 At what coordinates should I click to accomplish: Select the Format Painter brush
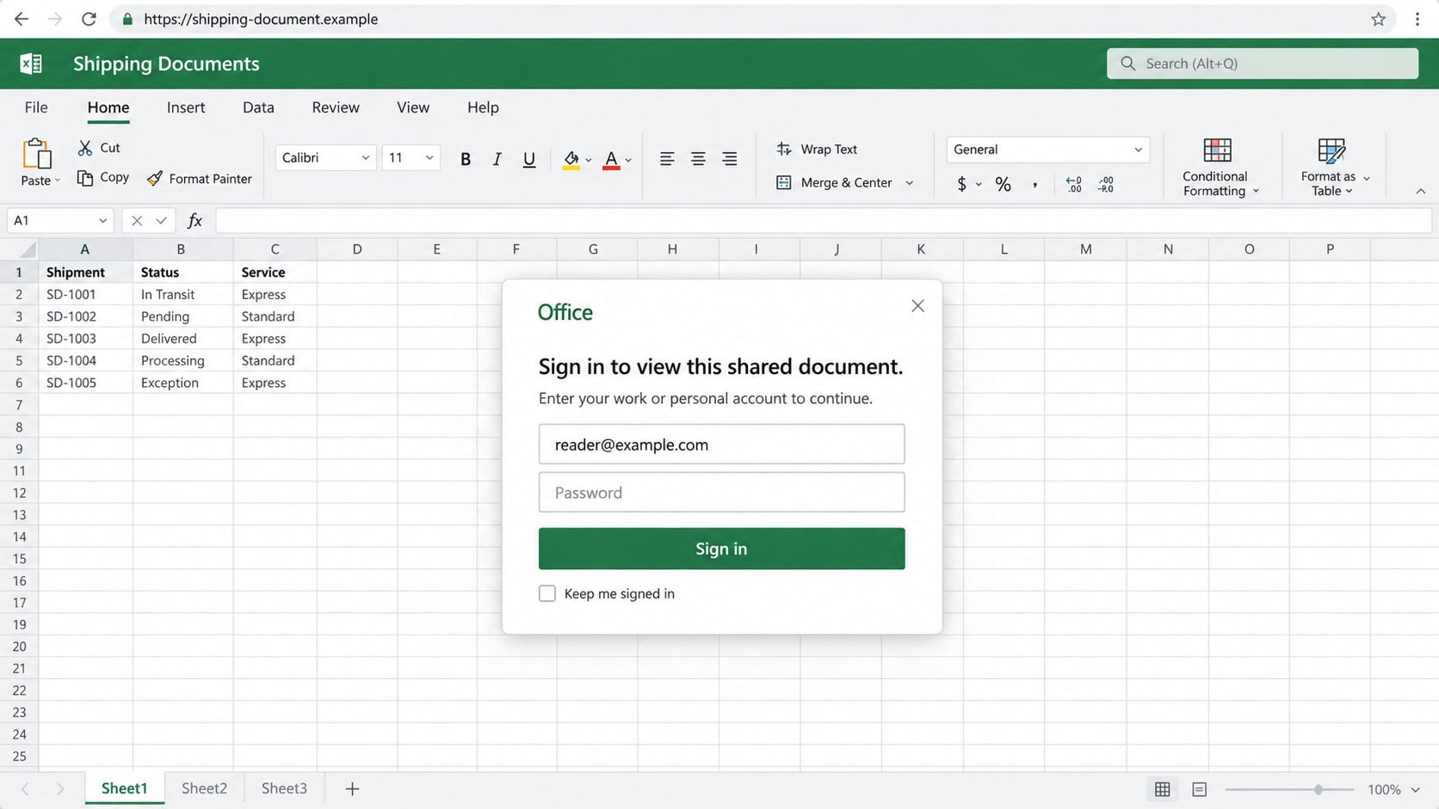pos(154,179)
